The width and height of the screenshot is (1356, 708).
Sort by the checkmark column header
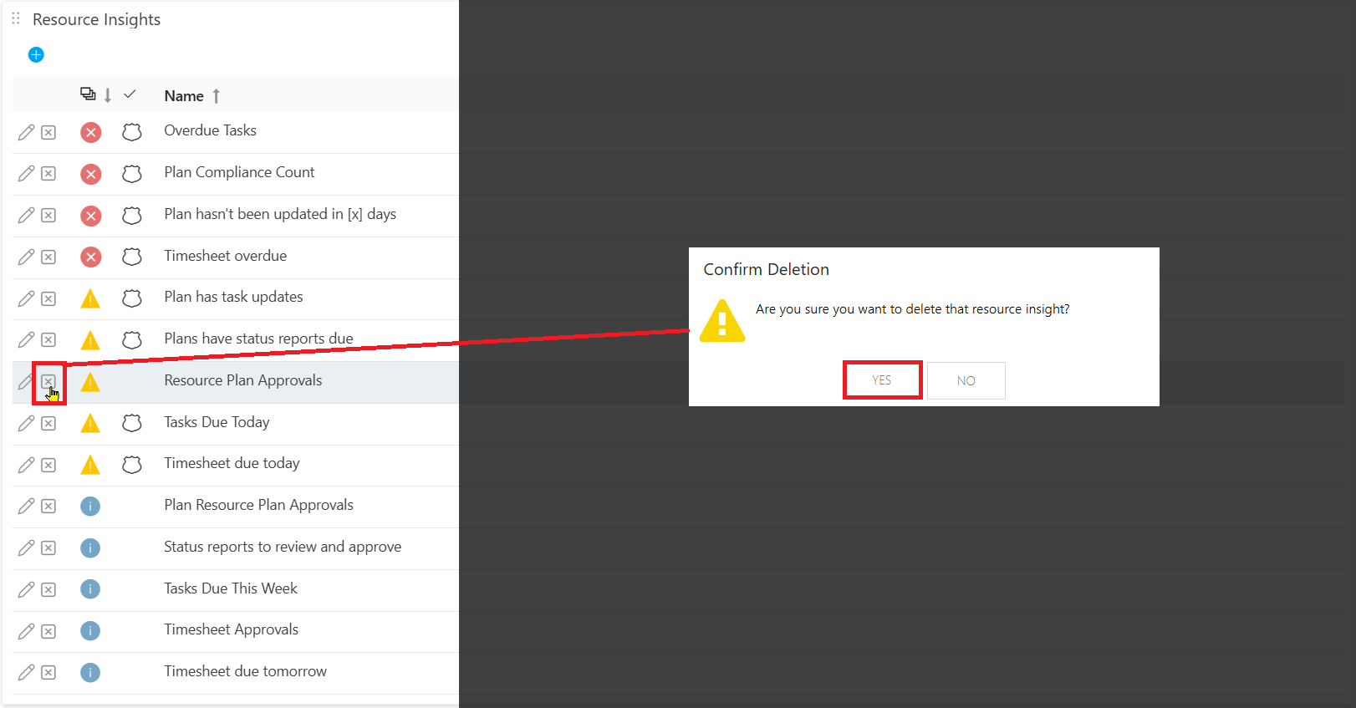[x=130, y=94]
